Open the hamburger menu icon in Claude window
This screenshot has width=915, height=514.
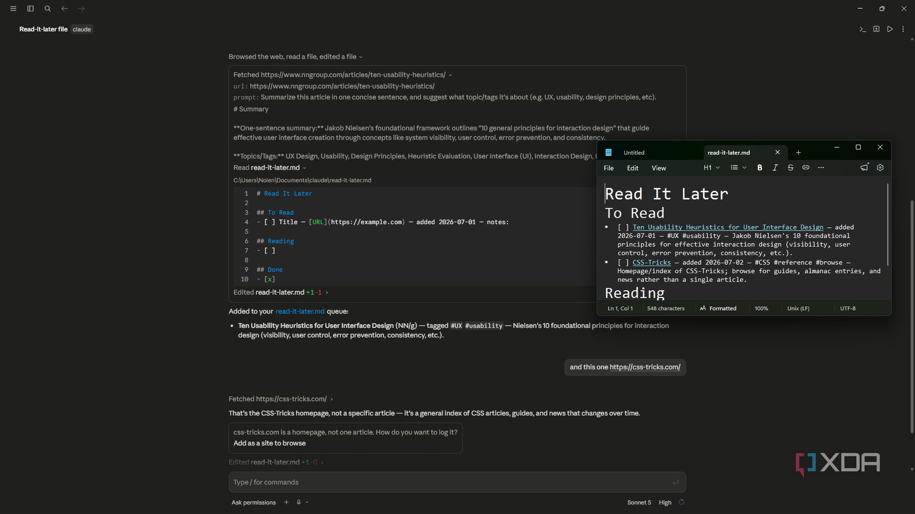click(x=13, y=9)
